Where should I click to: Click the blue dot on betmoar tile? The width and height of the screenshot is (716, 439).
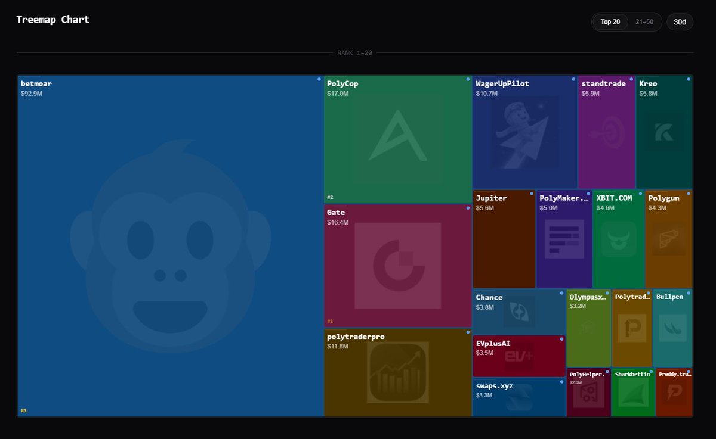[319, 79]
